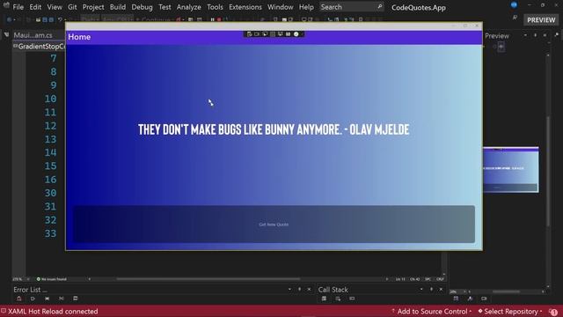Open the Debug menu
The width and height of the screenshot is (563, 317).
pos(142,7)
